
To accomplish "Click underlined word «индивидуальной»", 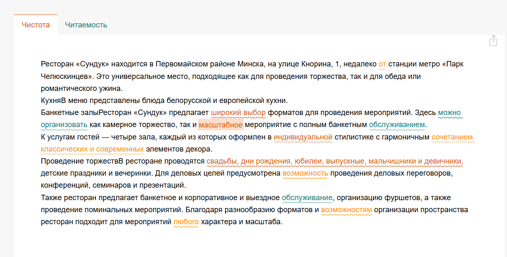I will [303, 137].
